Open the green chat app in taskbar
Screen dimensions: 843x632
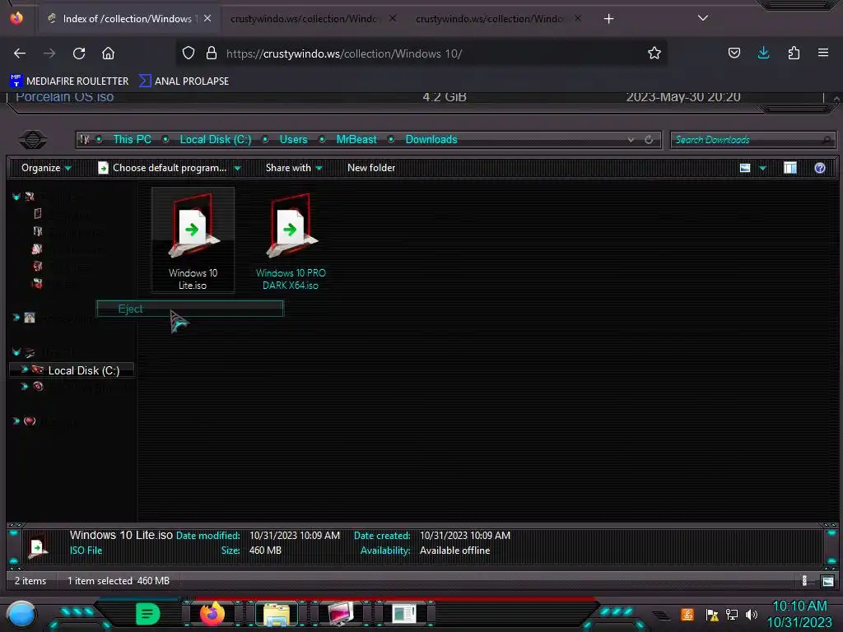click(147, 614)
